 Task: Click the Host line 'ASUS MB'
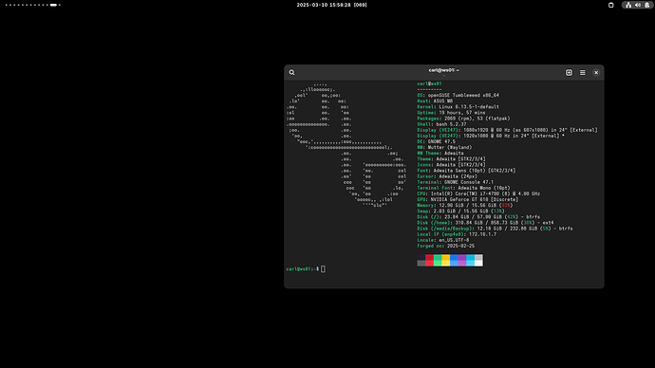click(x=435, y=101)
